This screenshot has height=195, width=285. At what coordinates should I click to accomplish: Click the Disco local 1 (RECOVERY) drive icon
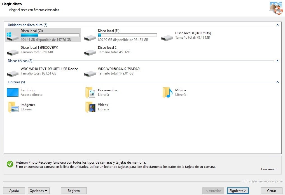(x=13, y=52)
